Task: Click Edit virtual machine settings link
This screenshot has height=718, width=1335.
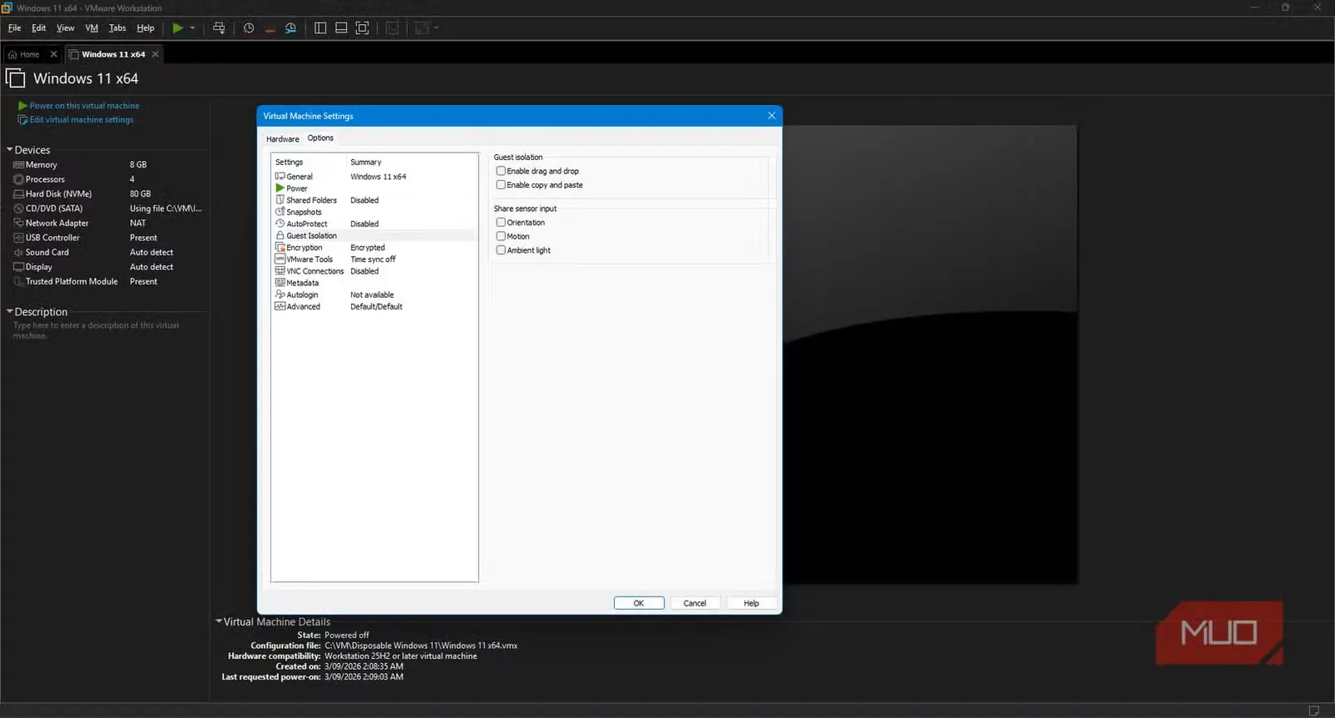Action: [x=82, y=120]
